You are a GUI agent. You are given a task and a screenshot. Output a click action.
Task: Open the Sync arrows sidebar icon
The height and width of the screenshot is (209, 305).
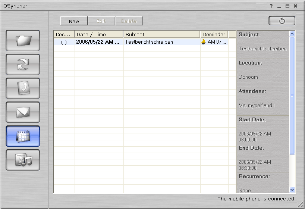[x=23, y=65]
